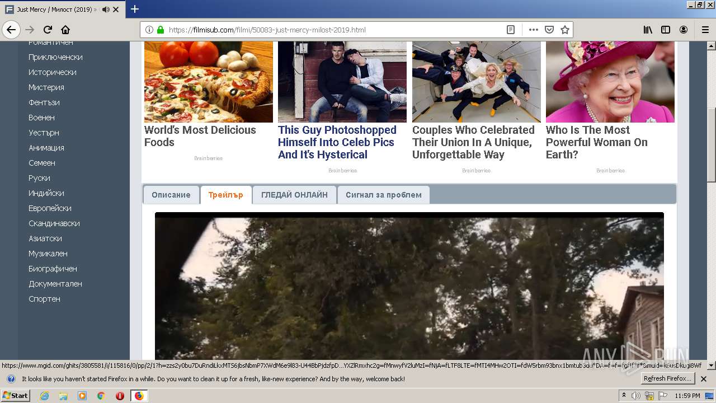Image resolution: width=716 pixels, height=403 pixels.
Task: Open the Азиатски category
Action: [x=45, y=238]
